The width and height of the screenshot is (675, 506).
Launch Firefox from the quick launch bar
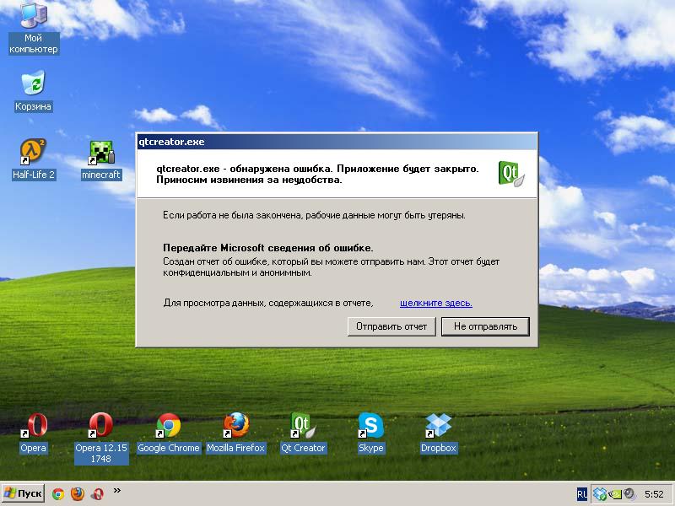coord(78,493)
